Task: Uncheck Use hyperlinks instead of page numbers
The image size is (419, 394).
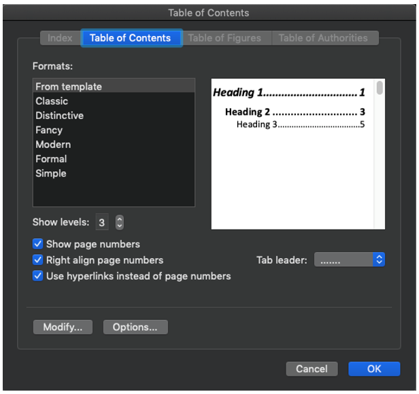Action: (38, 276)
